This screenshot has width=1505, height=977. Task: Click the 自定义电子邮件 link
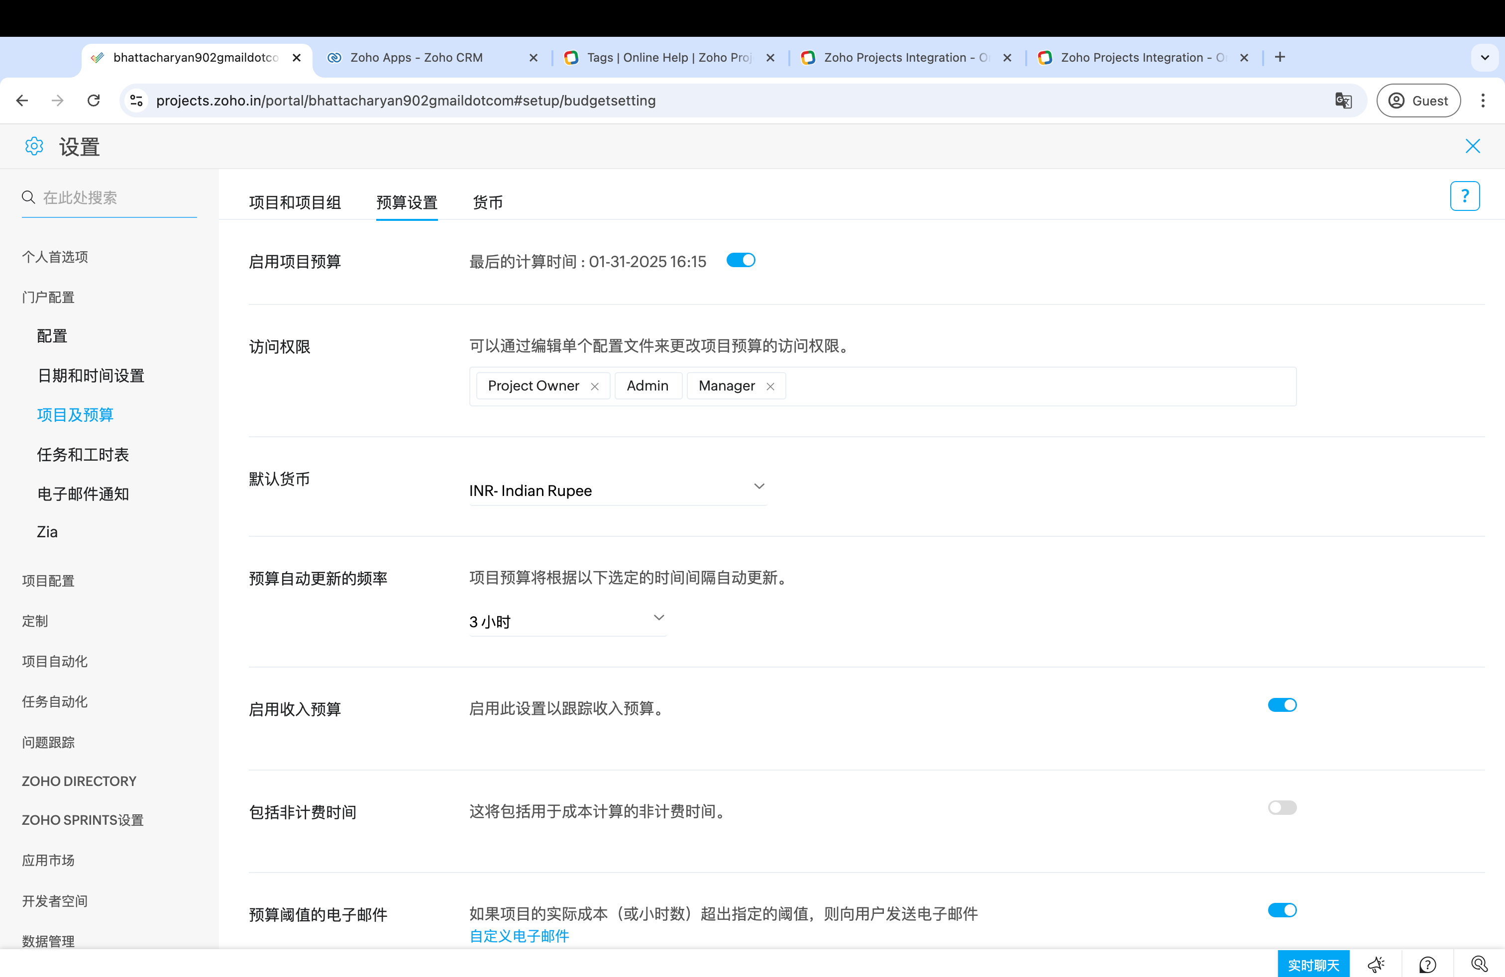click(519, 936)
